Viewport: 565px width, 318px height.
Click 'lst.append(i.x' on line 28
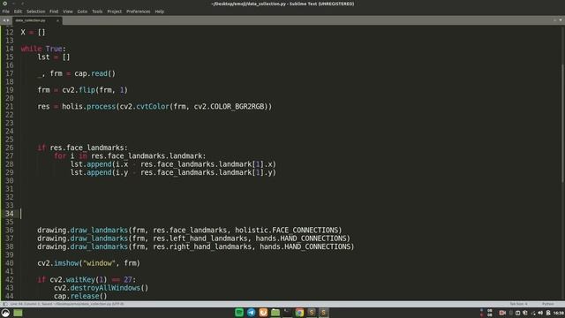(x=99, y=164)
